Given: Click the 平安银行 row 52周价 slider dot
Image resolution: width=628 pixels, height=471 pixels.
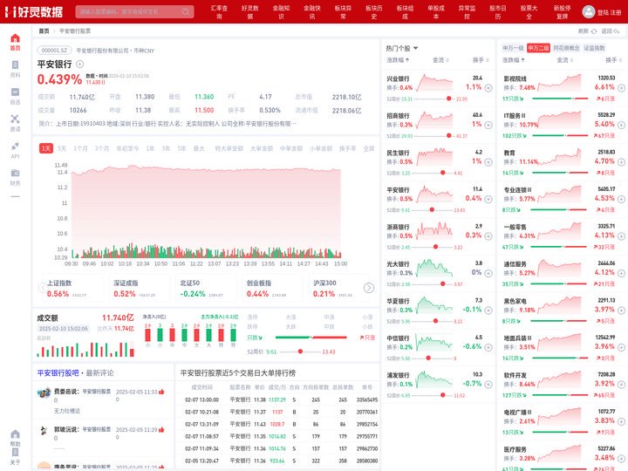Looking at the screenshot, I should (432, 210).
